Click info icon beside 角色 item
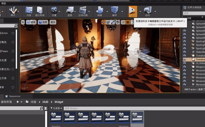205x127 pixels. (13, 42)
